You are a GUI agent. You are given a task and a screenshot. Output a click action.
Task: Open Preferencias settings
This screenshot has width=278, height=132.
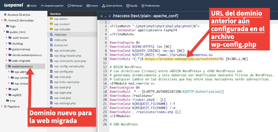pos(150,6)
